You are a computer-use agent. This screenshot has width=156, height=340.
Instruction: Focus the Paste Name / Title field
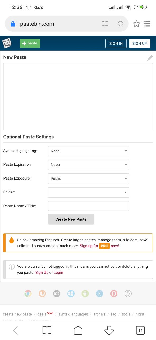88,206
